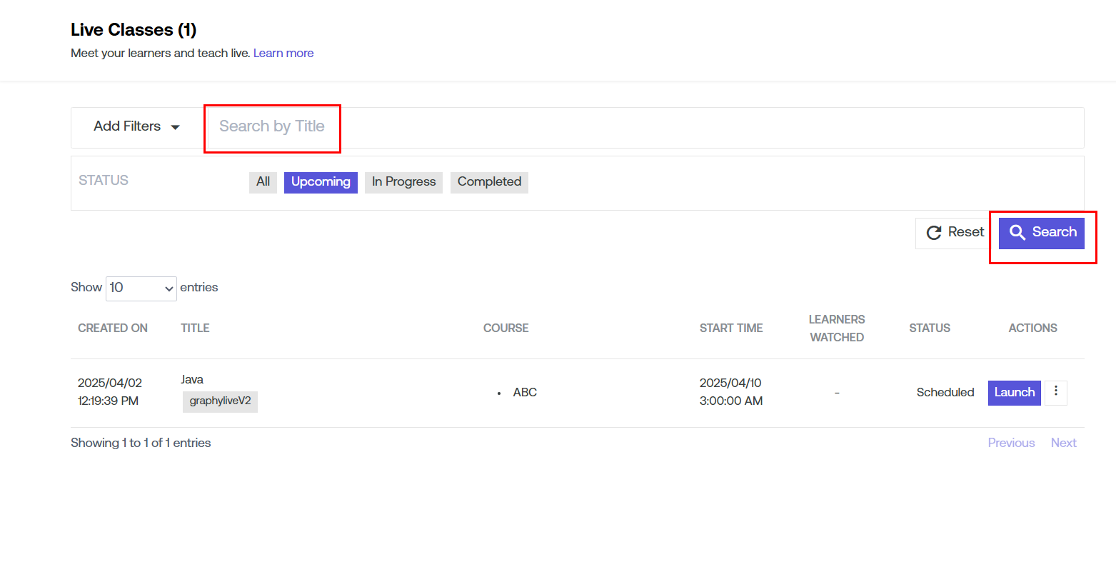The width and height of the screenshot is (1116, 582).
Task: Go to the Previous page
Action: (x=1011, y=443)
